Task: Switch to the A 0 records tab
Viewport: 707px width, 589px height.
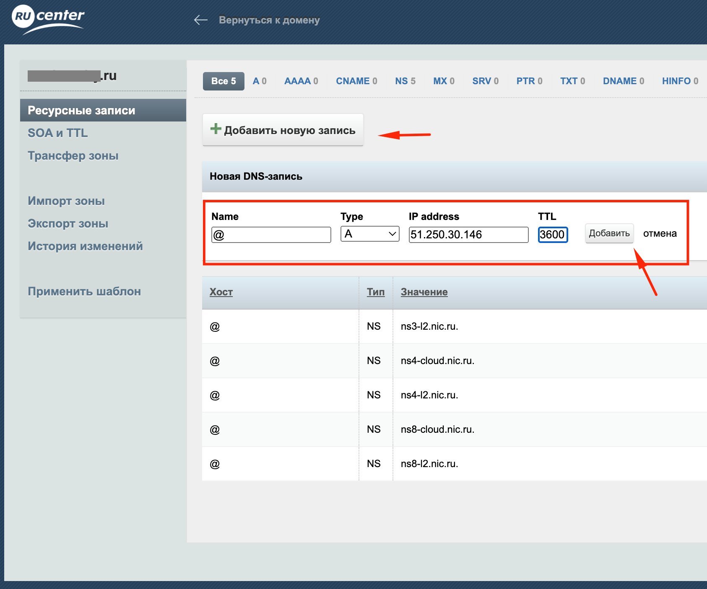Action: (260, 81)
